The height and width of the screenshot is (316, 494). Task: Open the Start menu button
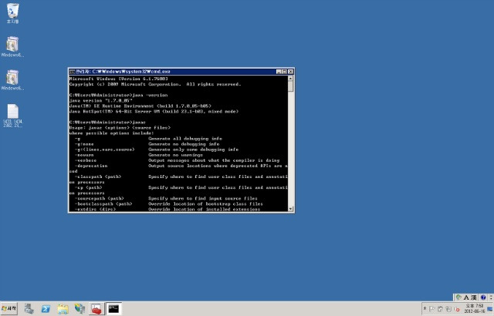point(9,309)
